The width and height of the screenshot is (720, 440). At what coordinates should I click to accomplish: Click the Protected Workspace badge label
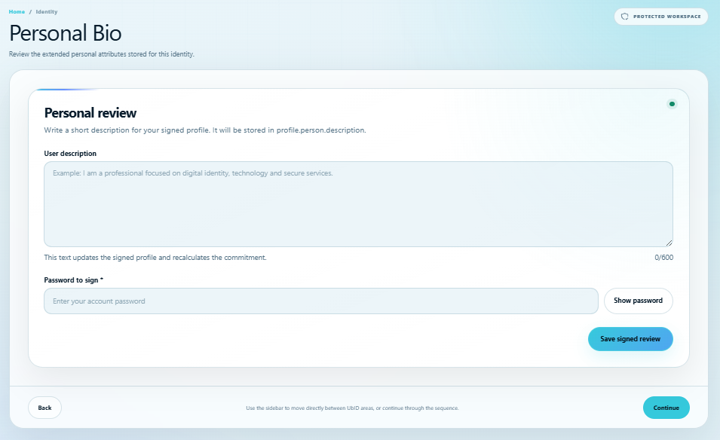666,17
